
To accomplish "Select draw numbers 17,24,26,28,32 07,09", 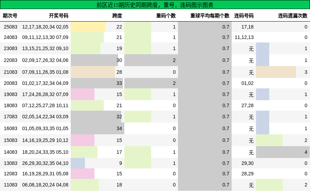I will [45, 94].
